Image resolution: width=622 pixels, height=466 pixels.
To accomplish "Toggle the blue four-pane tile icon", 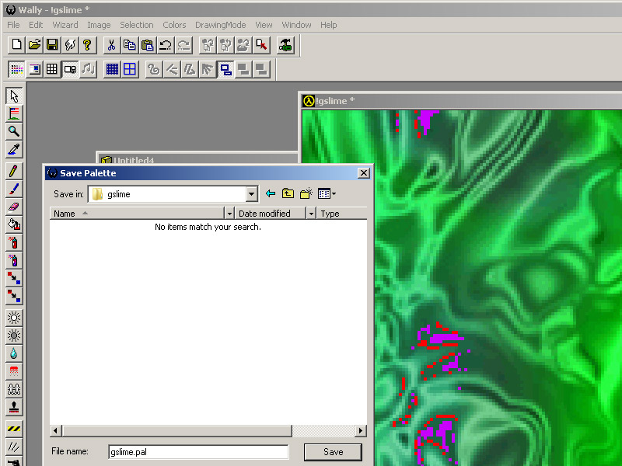I will [130, 69].
